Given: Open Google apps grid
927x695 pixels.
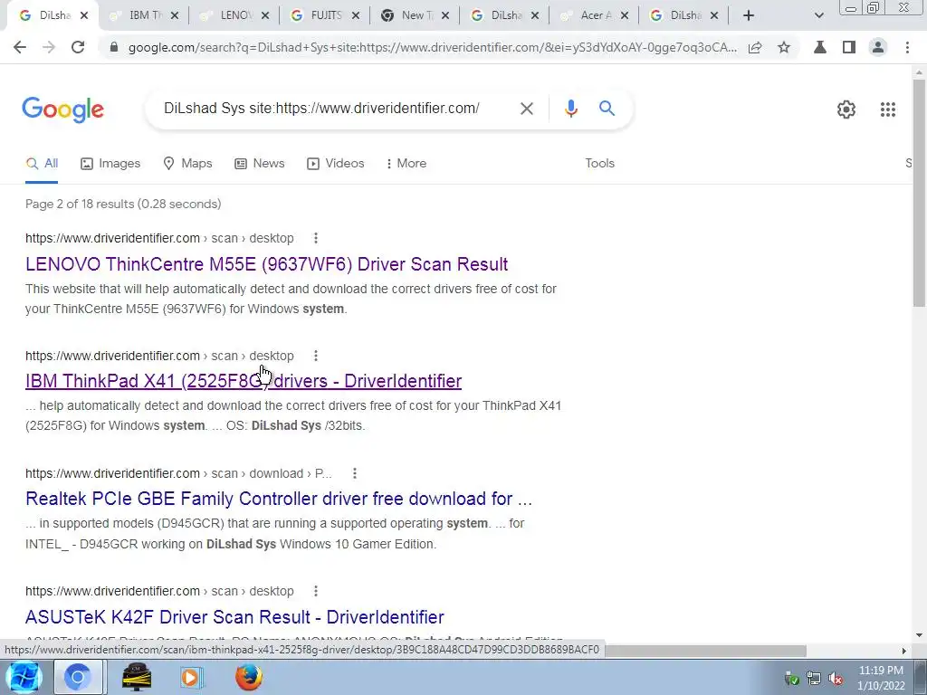Looking at the screenshot, I should point(887,109).
